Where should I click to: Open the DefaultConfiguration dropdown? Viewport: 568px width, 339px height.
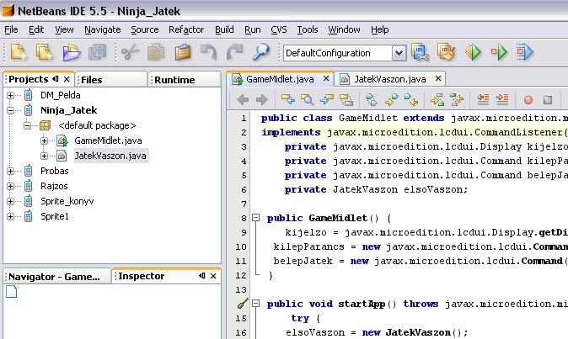pos(399,54)
